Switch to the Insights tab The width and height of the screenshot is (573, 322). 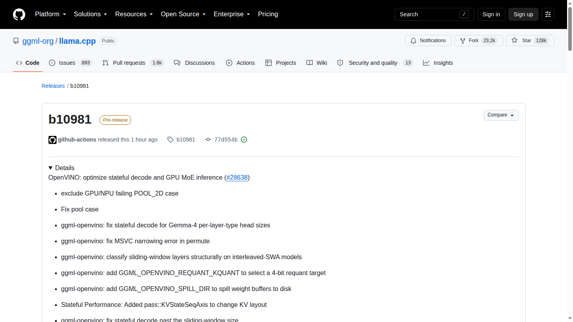[438, 63]
